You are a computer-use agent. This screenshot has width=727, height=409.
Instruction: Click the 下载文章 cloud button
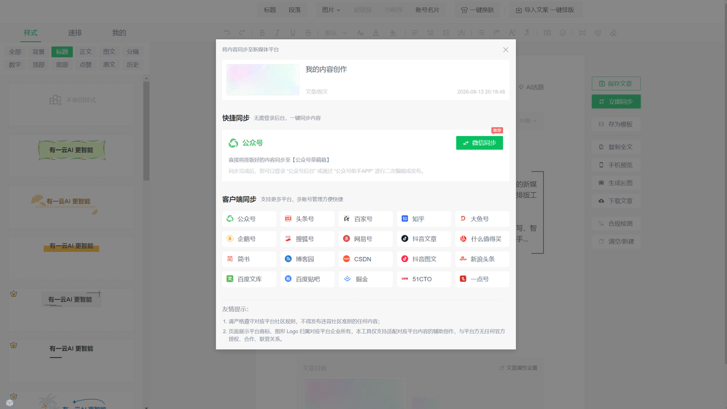(616, 201)
